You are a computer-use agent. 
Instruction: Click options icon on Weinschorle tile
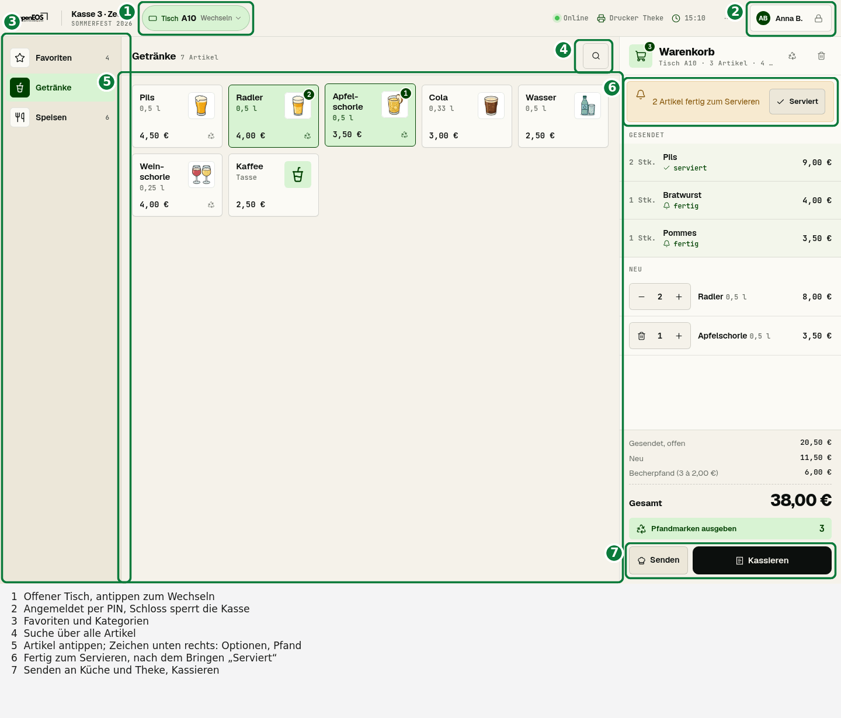(211, 205)
